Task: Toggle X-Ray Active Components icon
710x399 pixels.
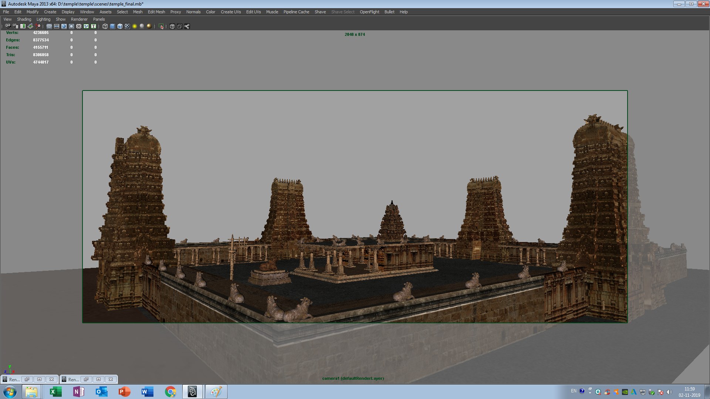Action: click(179, 26)
